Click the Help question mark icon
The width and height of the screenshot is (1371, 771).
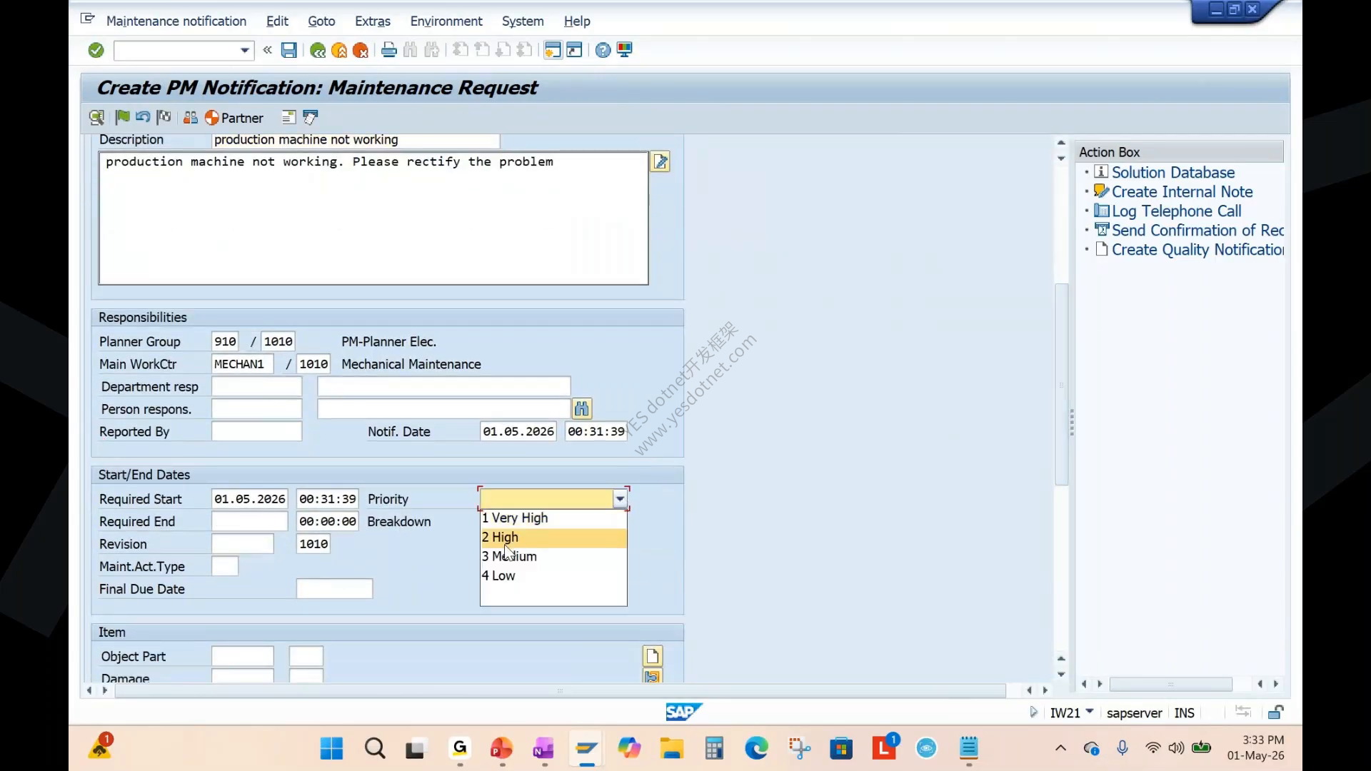(603, 50)
